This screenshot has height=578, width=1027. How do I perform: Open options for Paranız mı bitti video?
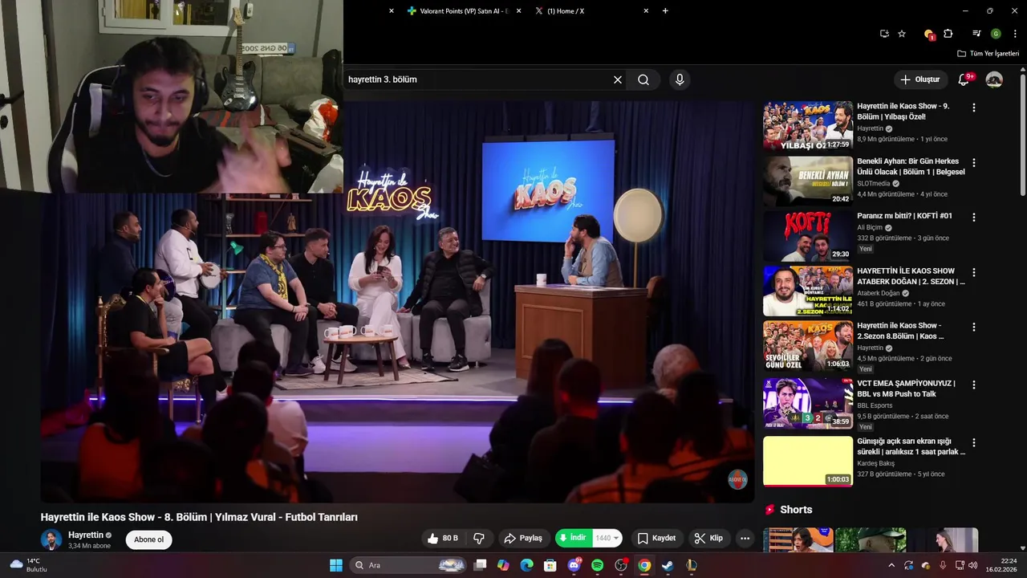[x=974, y=218]
